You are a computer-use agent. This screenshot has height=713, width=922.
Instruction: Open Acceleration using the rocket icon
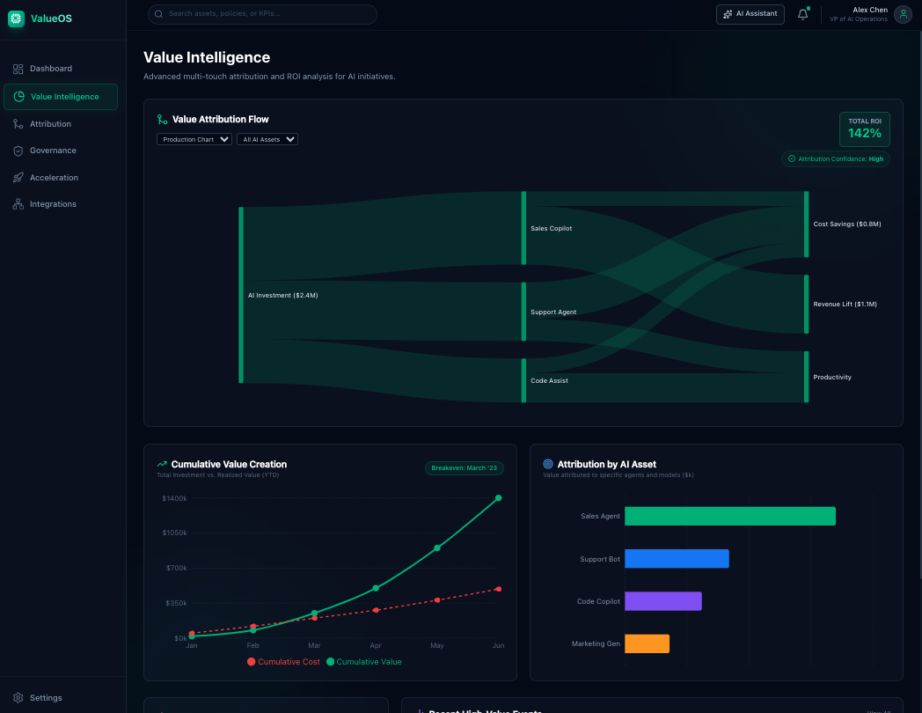[18, 177]
